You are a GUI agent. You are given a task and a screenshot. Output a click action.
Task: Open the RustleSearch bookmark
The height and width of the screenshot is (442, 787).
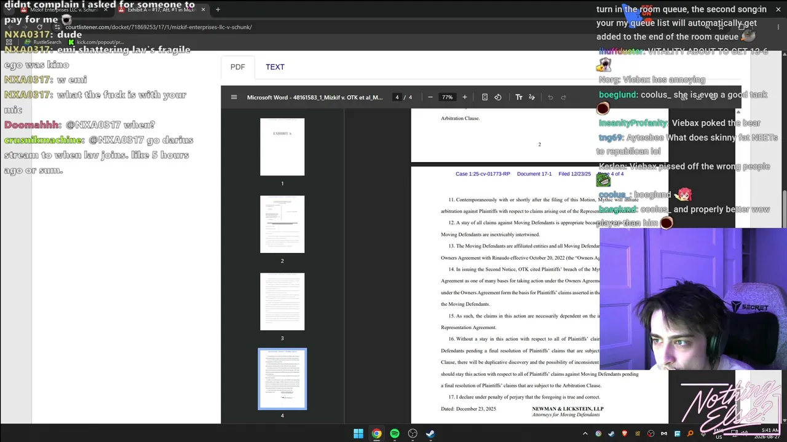click(43, 42)
